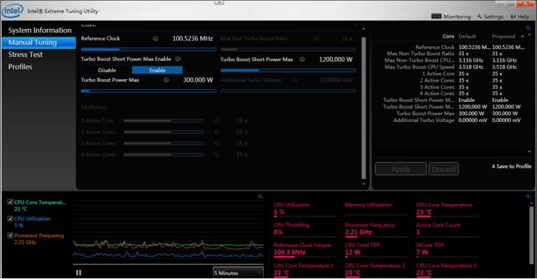The width and height of the screenshot is (537, 279).
Task: Toggle the CPU Utilization checkbox
Action: click(9, 219)
